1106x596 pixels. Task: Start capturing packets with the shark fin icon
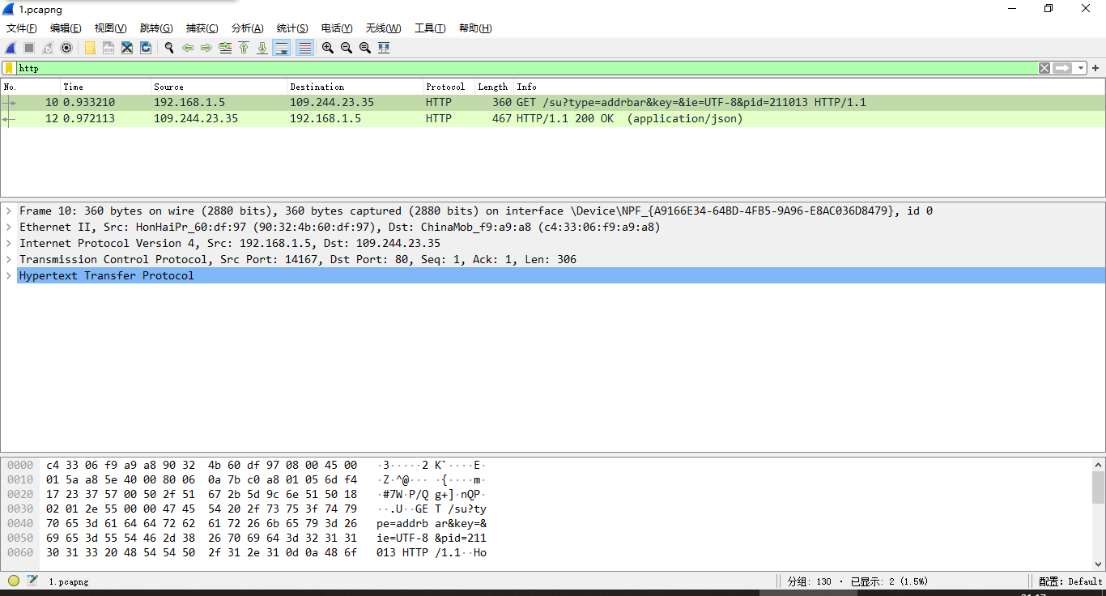11,48
